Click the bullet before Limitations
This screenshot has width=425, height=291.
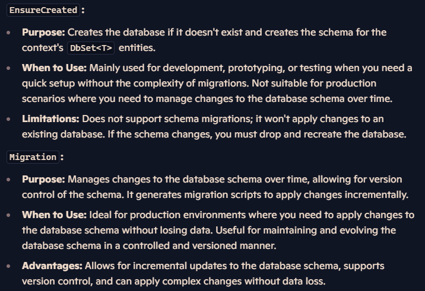tap(9, 119)
